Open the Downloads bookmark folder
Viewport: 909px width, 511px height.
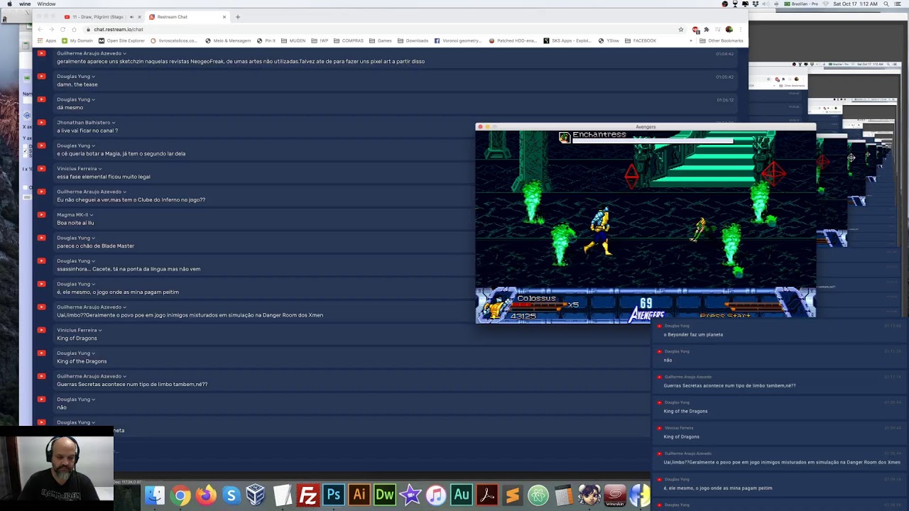[x=413, y=40]
